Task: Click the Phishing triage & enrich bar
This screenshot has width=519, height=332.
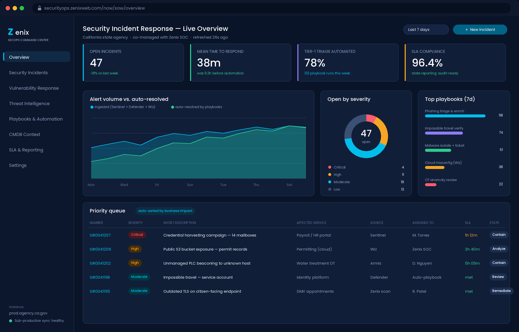Action: [455, 116]
